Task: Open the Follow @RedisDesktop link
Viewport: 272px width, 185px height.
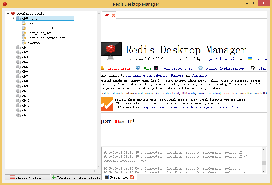Action: [225, 68]
